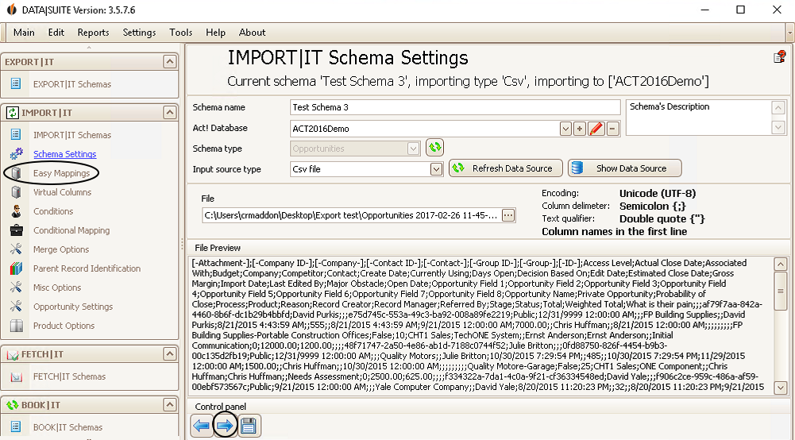The height and width of the screenshot is (440, 795).
Task: Open IMPORT|IT Schemas list icon
Action: point(16,134)
